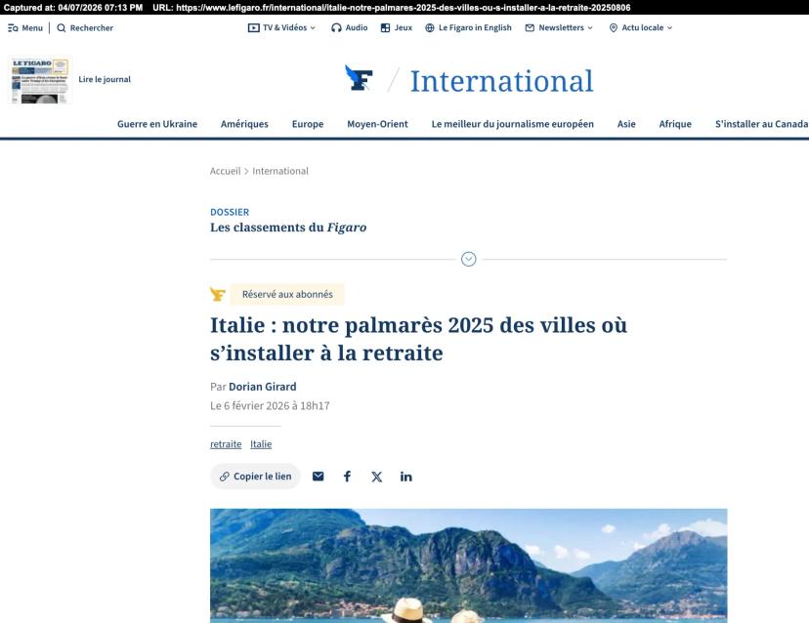Open the Italie tag
809x623 pixels.
point(261,444)
